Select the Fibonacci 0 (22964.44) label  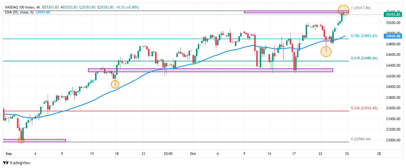pyautogui.click(x=360, y=139)
